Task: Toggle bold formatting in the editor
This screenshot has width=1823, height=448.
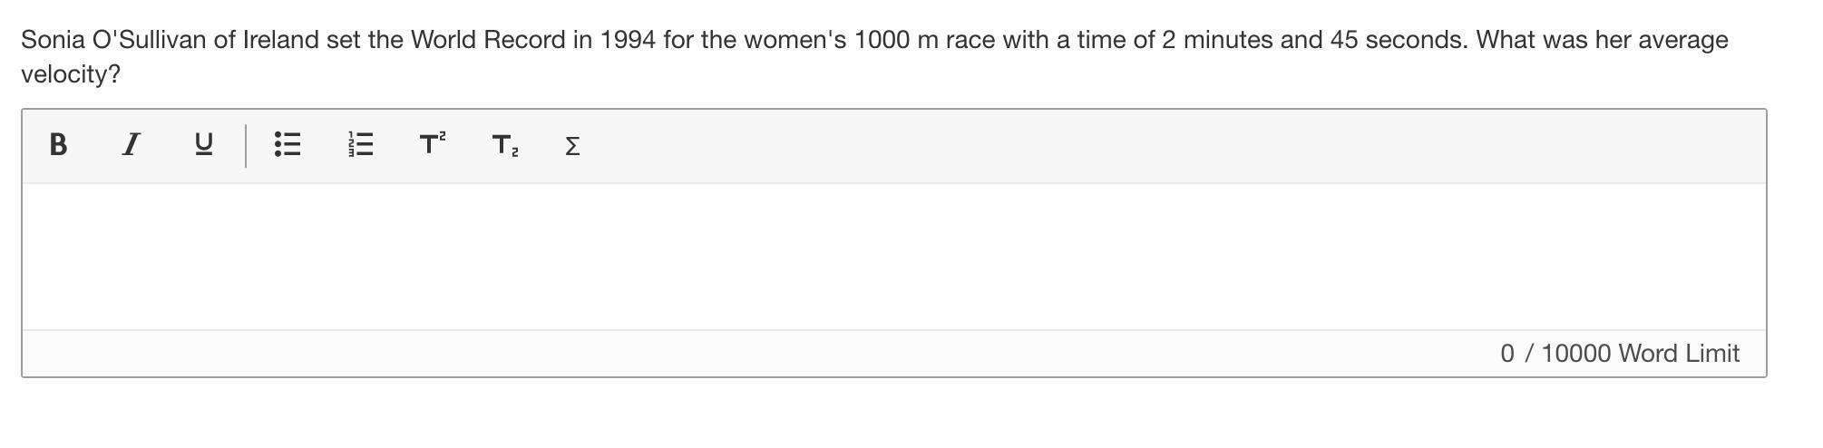Action: click(x=58, y=144)
